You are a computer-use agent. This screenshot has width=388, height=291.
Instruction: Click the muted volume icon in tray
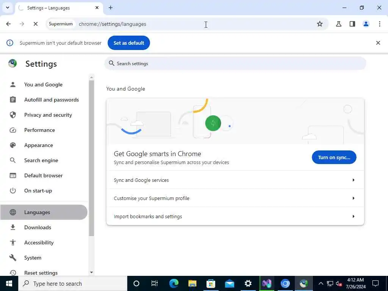point(339,283)
